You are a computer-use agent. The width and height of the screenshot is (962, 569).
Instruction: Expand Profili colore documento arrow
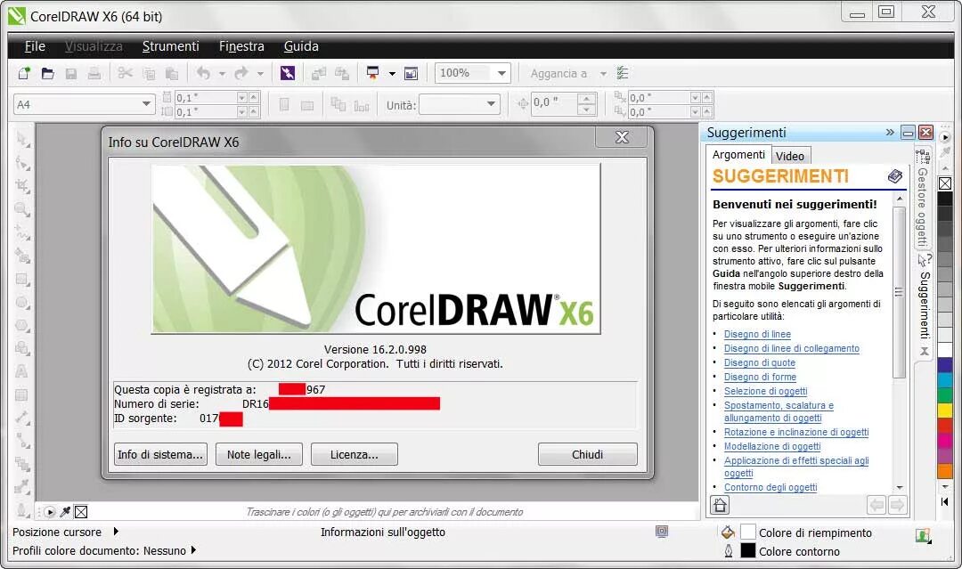193,550
